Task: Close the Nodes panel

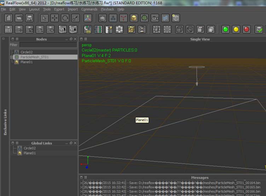Action: tap(75, 39)
